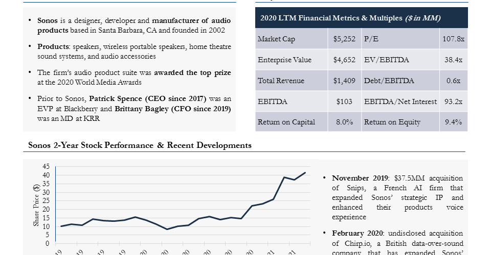The image size is (491, 255).
Task: Click the '0.6x' leverage value
Action: tap(454, 81)
